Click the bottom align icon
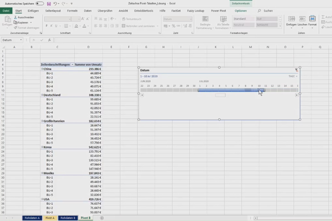Screen dimensions: 332x221 [105, 19]
